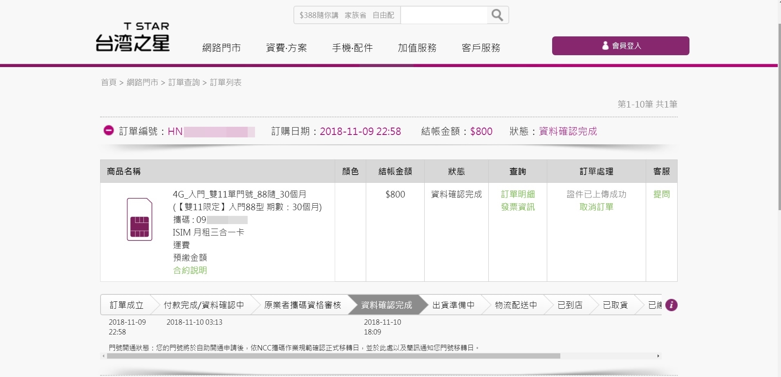
Task: Click the 取消訂單 link
Action: [x=596, y=207]
